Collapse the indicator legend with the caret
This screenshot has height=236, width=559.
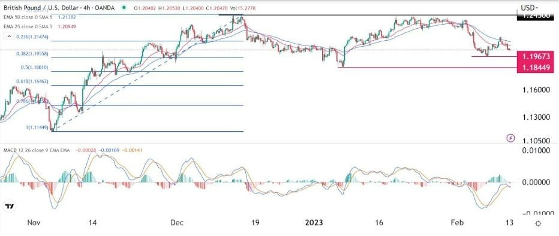click(10, 37)
